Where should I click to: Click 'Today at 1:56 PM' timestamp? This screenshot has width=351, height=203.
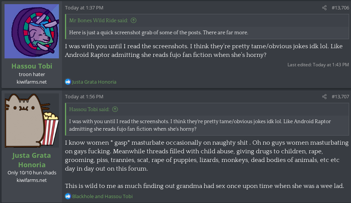click(84, 97)
